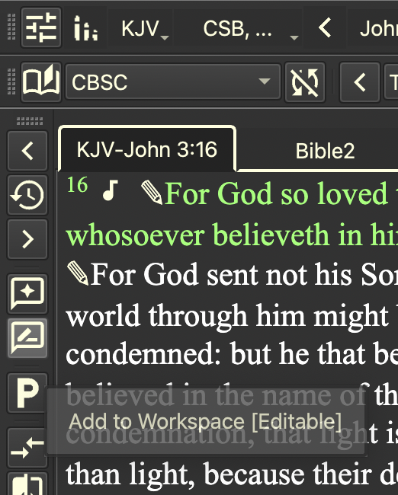Click the P button in sidebar

point(27,393)
